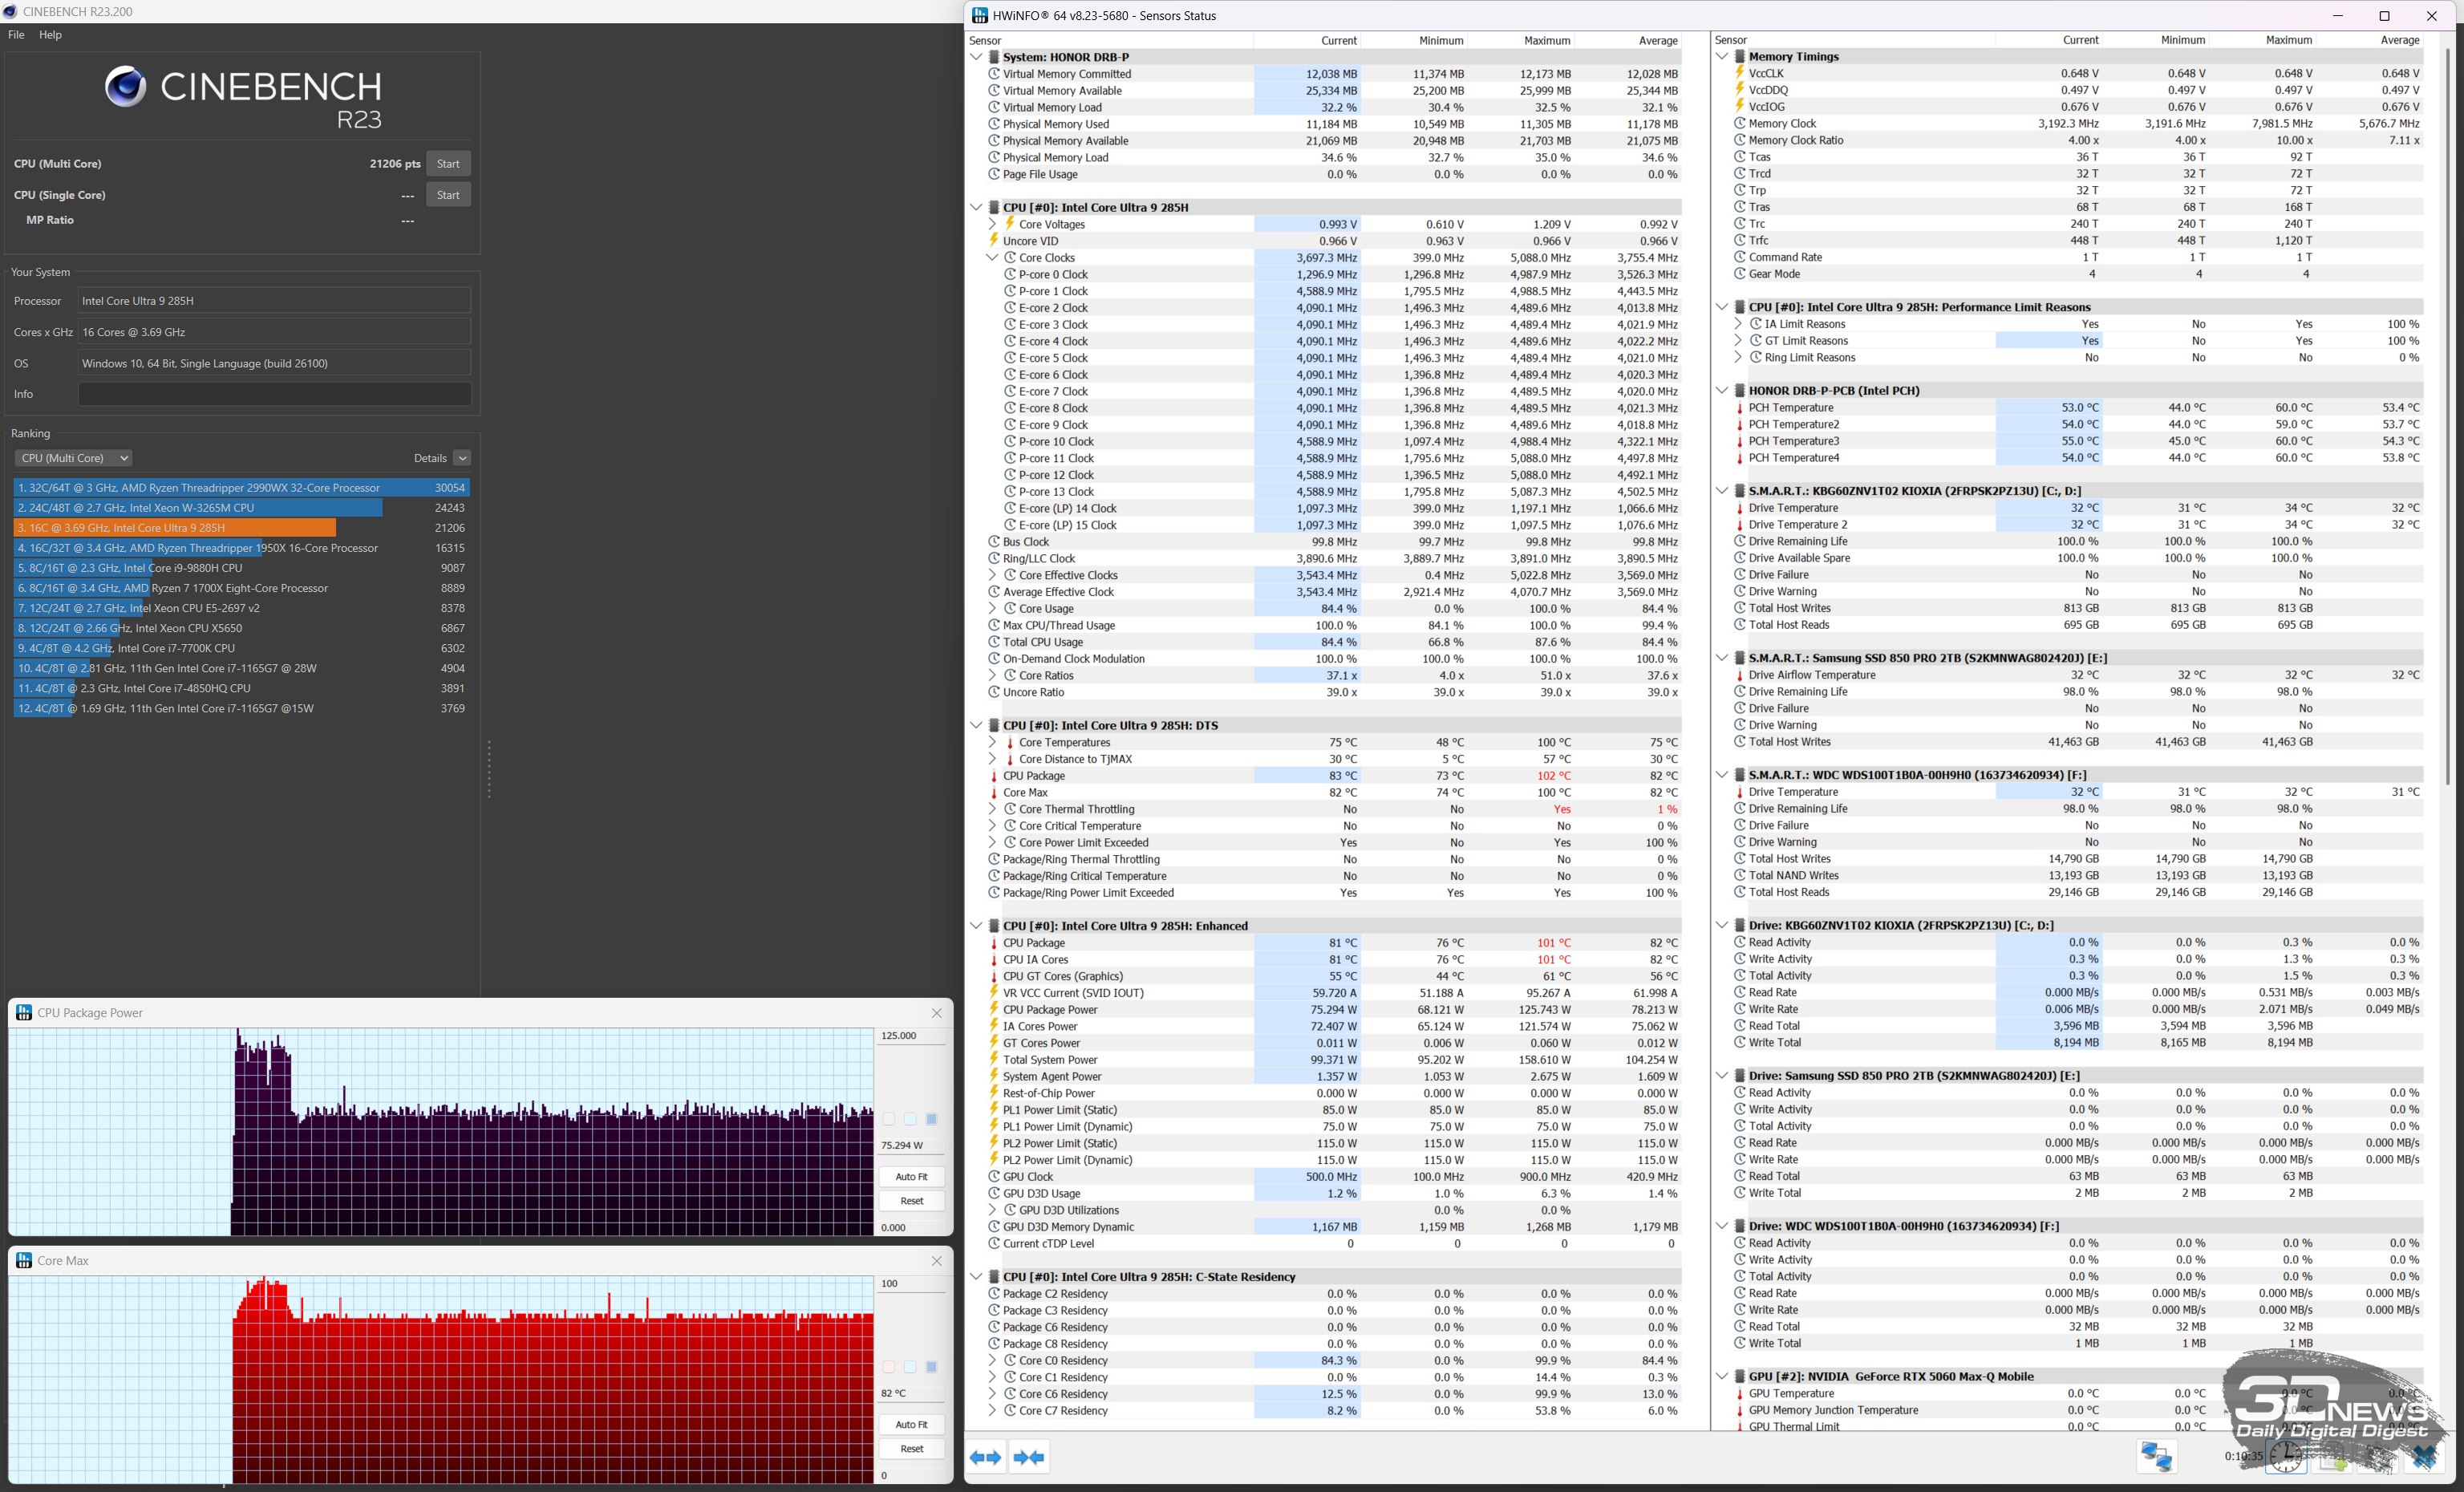The width and height of the screenshot is (2464, 1492).
Task: Expand the Core Voltages row
Action: pos(992,224)
